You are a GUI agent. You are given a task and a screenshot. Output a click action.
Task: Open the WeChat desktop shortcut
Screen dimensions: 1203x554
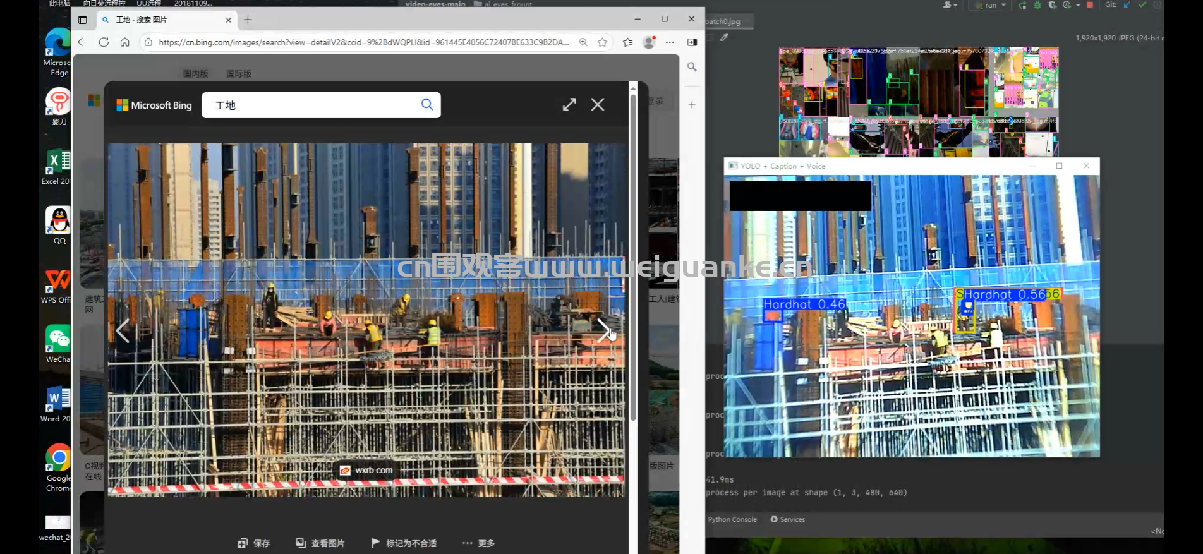57,344
